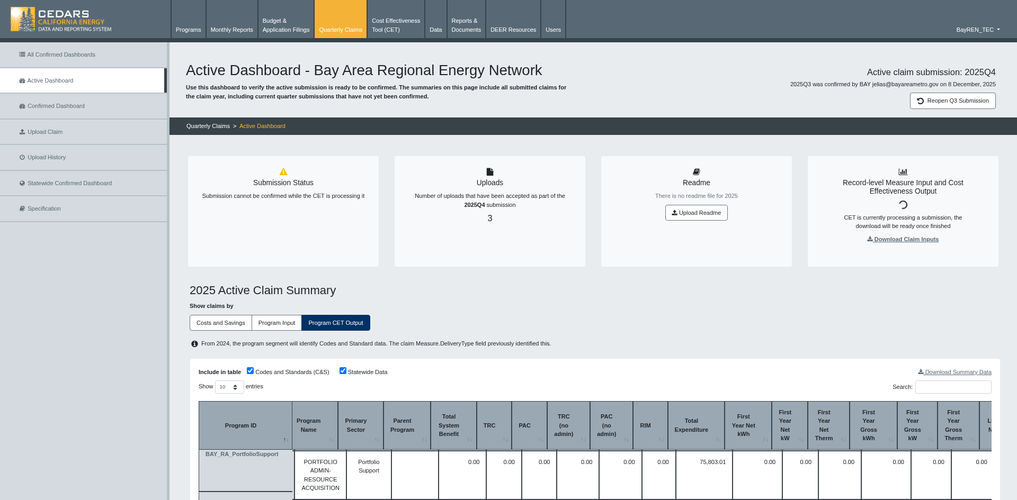Click the Upload Readme button
The height and width of the screenshot is (500, 1017).
click(697, 213)
